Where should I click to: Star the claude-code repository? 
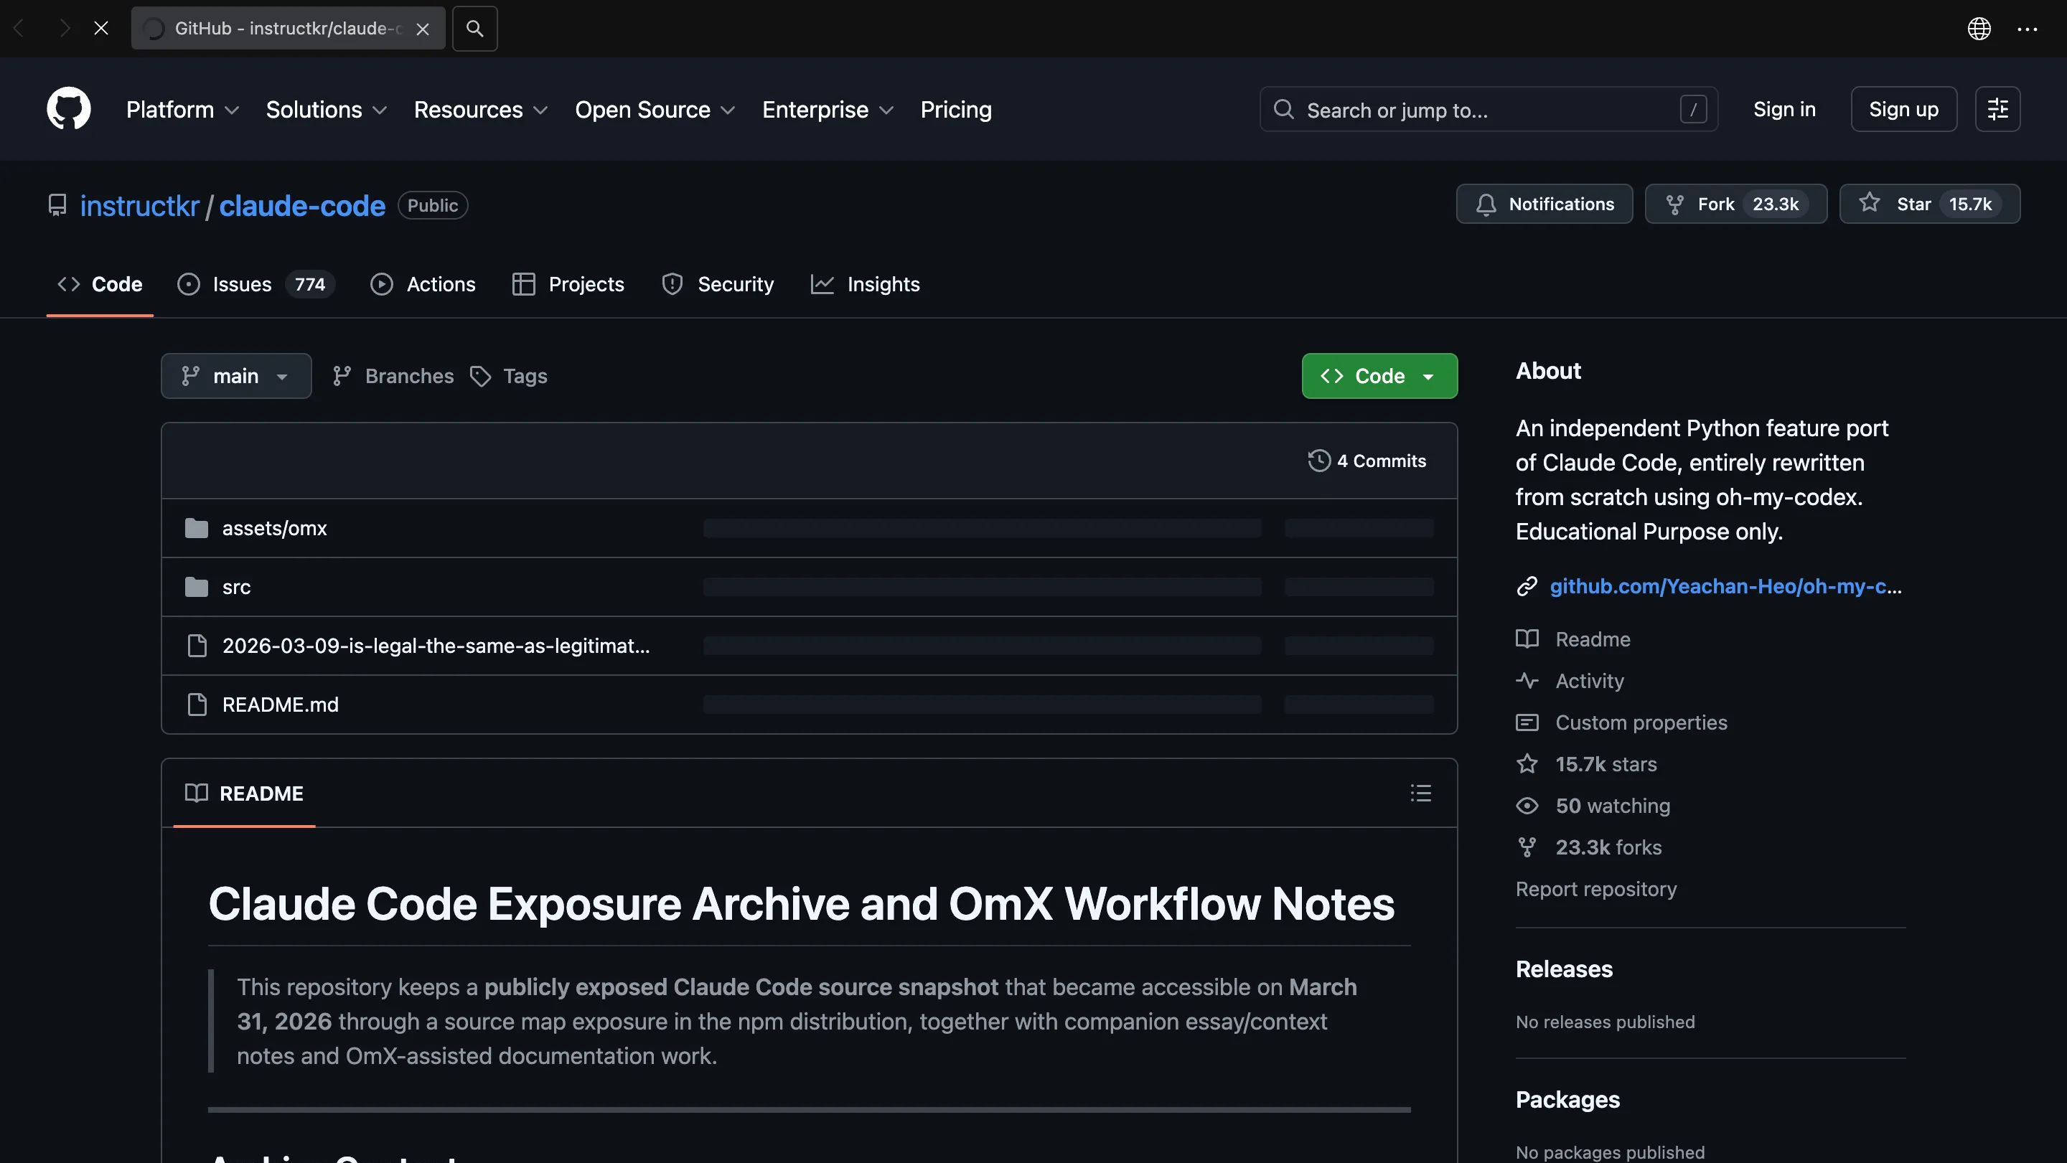1929,204
